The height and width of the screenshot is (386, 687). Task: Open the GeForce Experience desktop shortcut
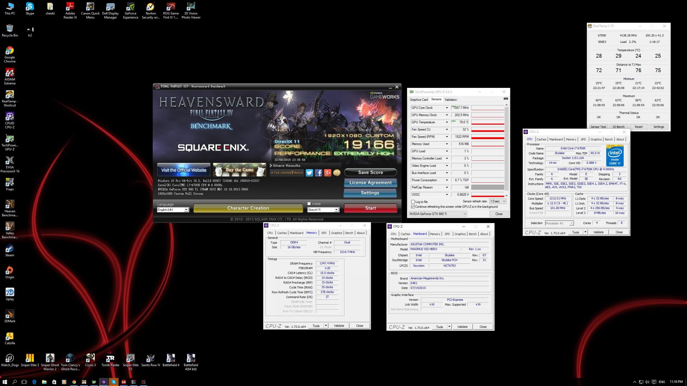131,11
